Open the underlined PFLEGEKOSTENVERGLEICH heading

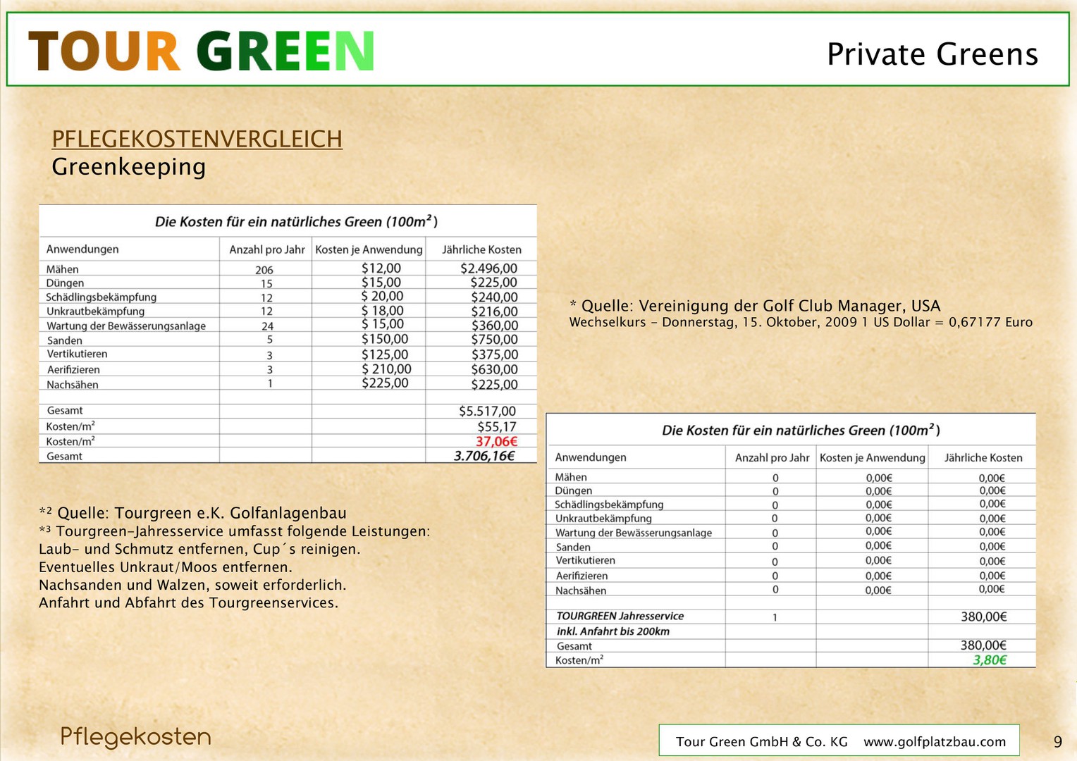pos(197,139)
